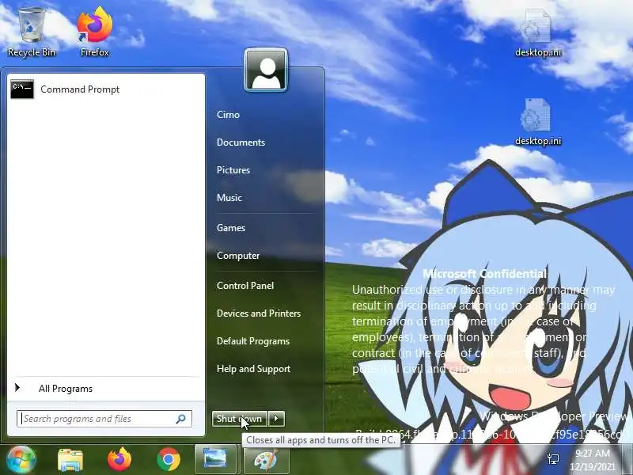Click the Shut down button

[240, 419]
